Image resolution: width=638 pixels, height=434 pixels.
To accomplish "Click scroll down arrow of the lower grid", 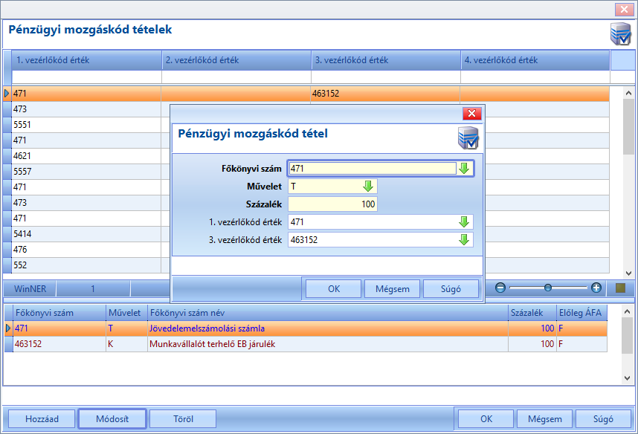I will click(x=627, y=378).
